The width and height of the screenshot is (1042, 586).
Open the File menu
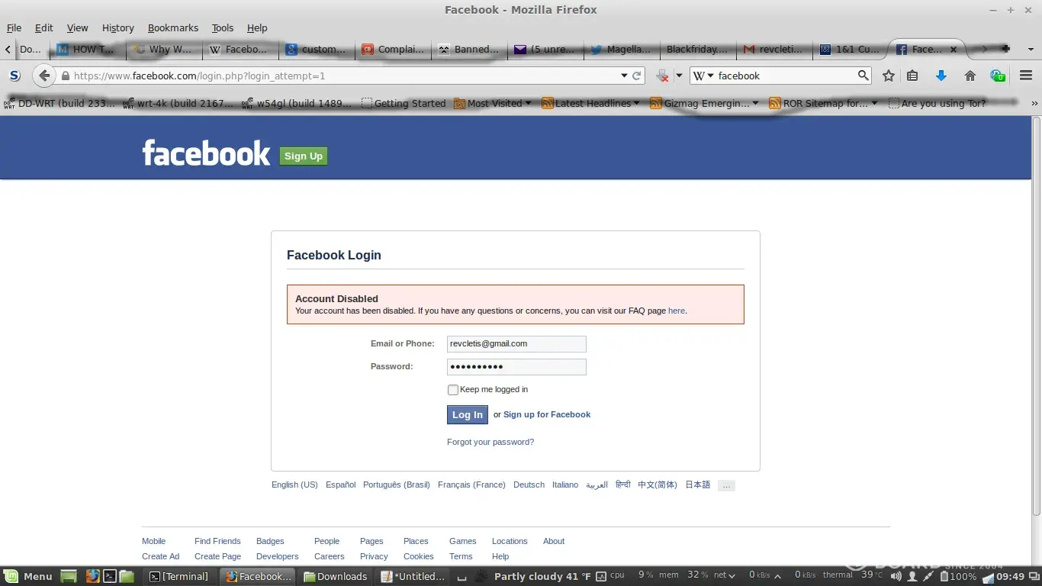14,27
